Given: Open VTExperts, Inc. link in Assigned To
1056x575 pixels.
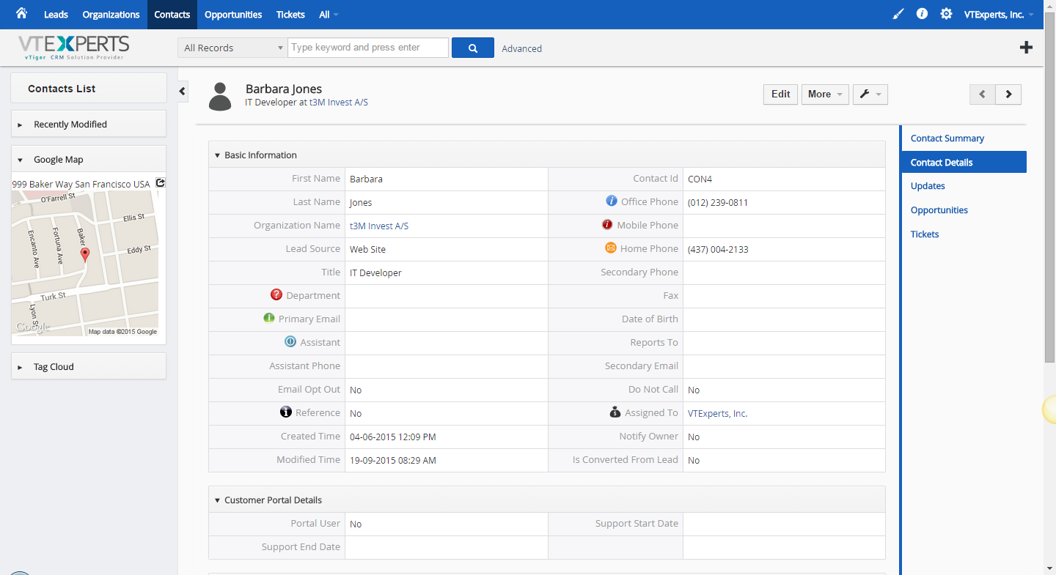Looking at the screenshot, I should [717, 414].
